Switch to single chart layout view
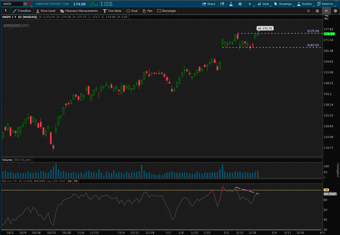 308,11
